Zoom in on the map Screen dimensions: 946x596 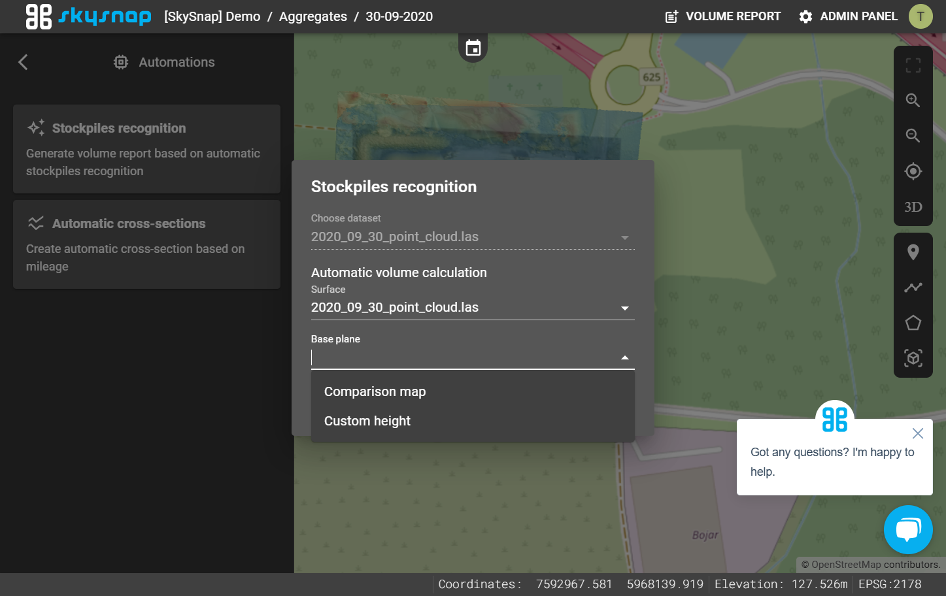913,101
